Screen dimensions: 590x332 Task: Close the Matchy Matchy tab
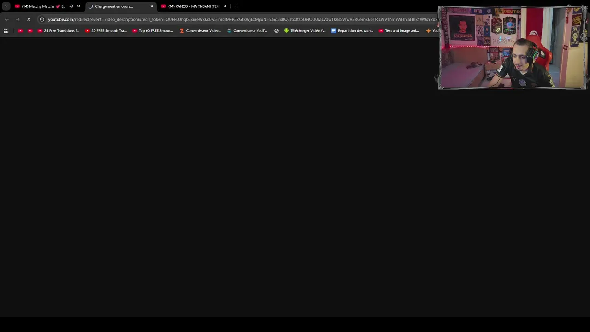(79, 6)
